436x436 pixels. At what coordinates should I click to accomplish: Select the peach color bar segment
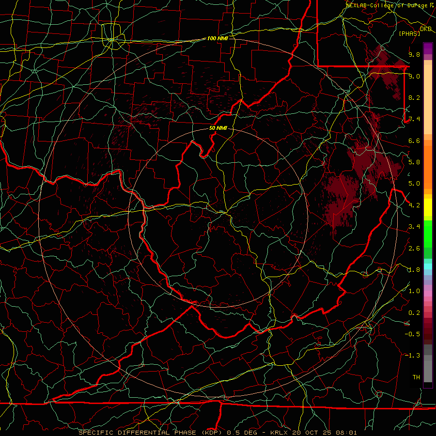click(428, 99)
